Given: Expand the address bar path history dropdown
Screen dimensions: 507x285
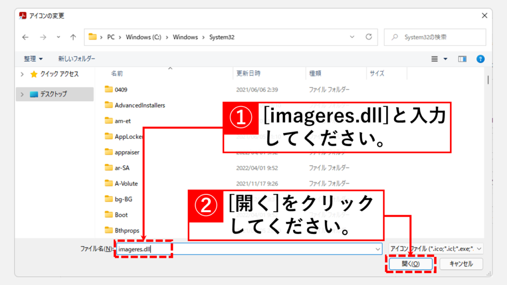Looking at the screenshot, I should click(x=352, y=37).
